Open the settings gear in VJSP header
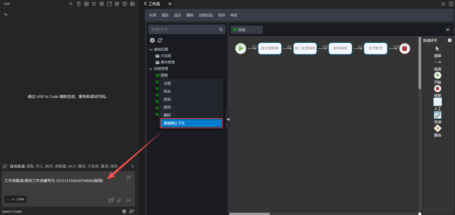Image resolution: width=455 pixels, height=215 pixels. [102, 4]
